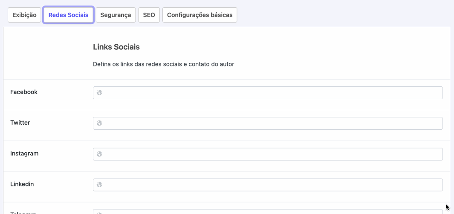
Task: Focus the Facebook URL input field
Action: tap(268, 93)
